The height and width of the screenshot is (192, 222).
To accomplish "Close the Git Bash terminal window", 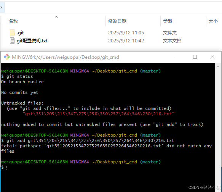I will tap(212, 57).
